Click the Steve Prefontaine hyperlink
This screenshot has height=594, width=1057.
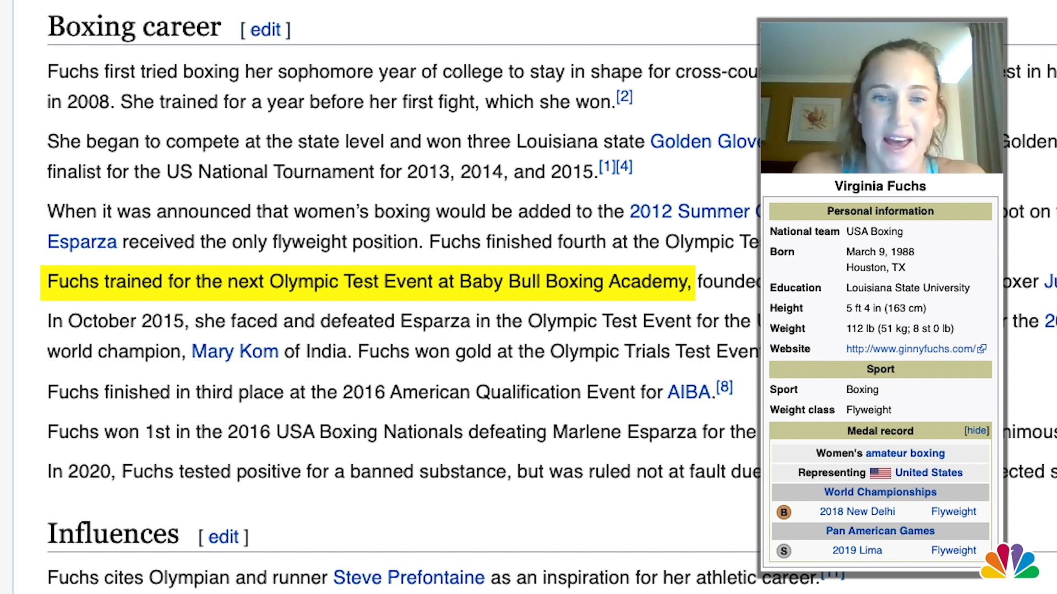pos(408,577)
